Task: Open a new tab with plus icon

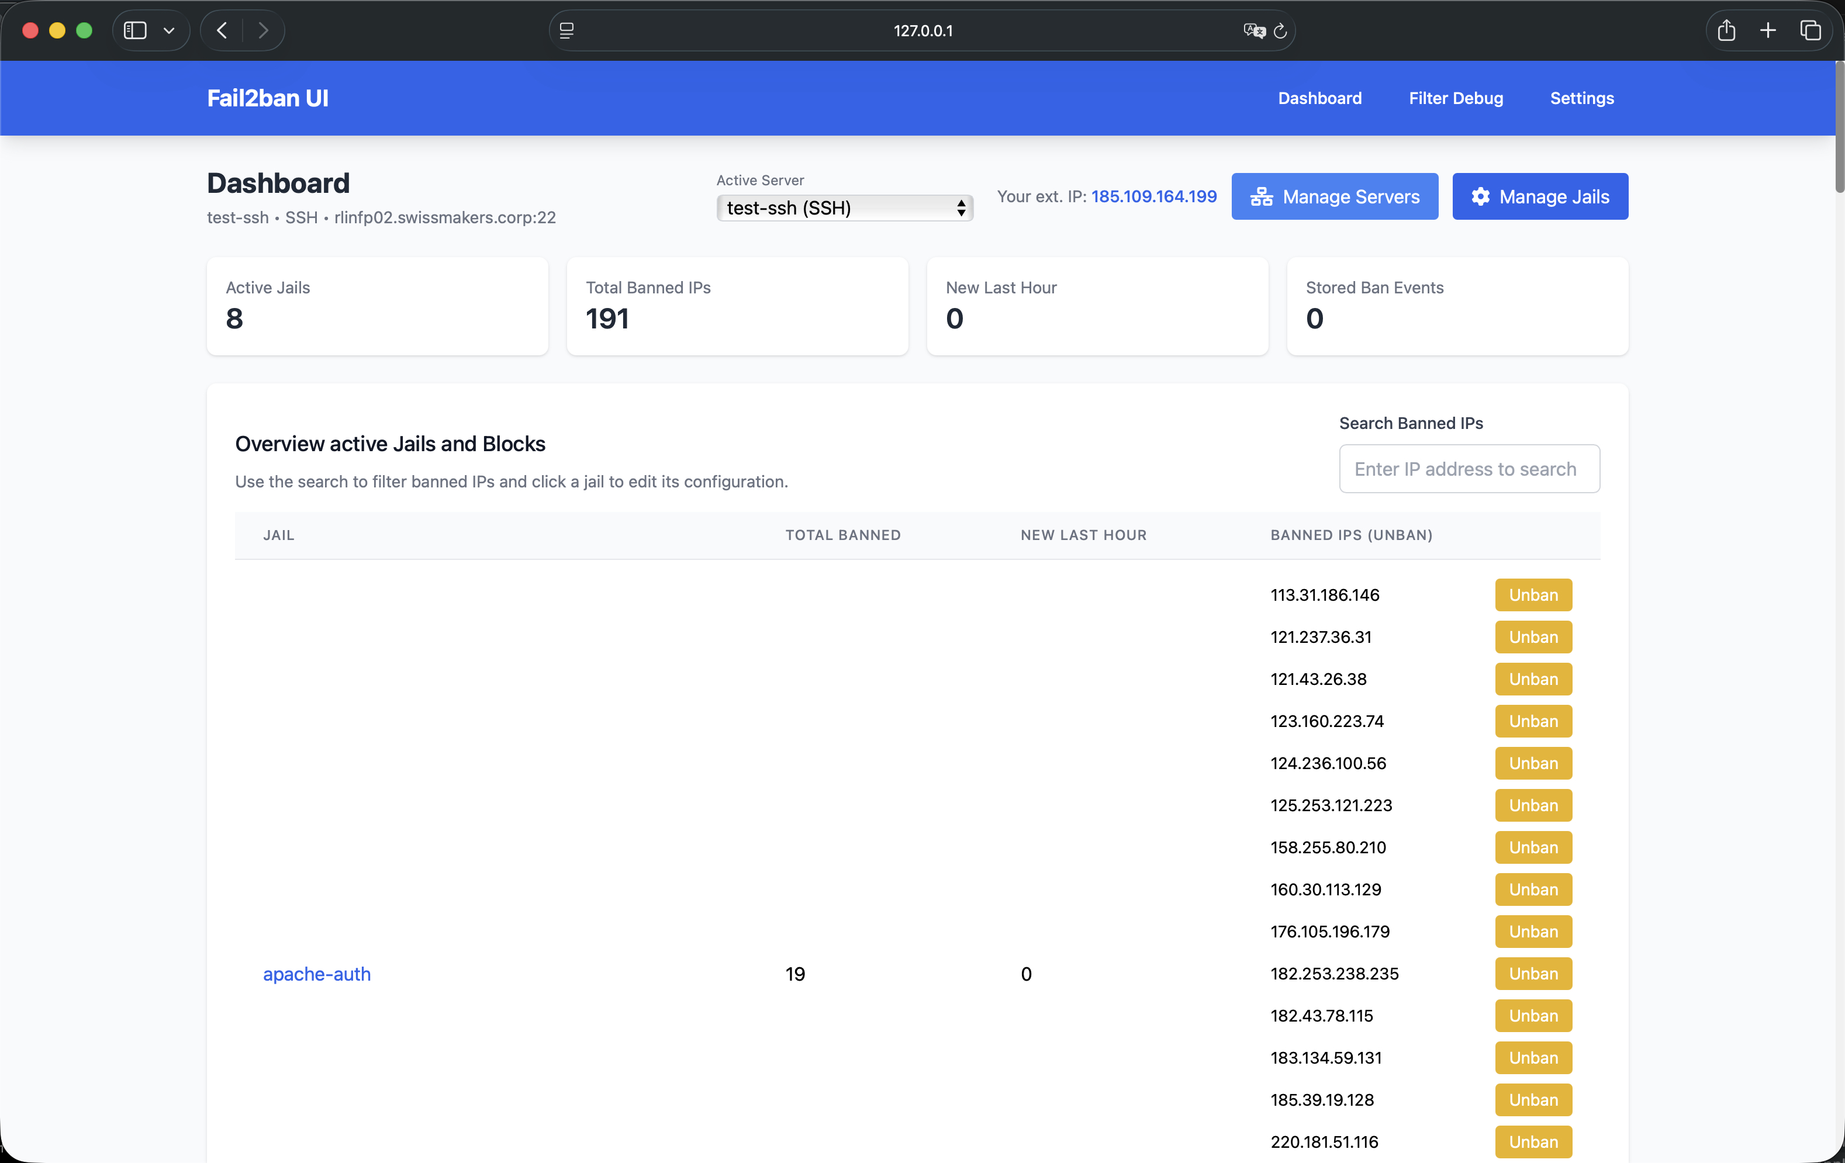Action: pos(1768,30)
